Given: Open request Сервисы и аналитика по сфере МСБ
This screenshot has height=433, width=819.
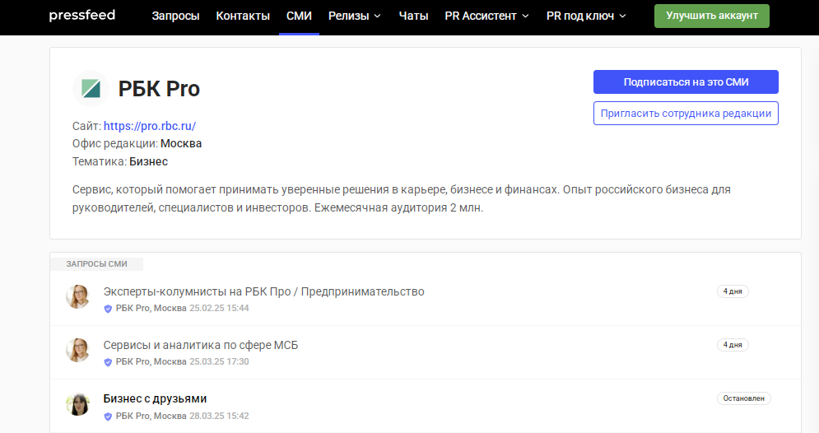Looking at the screenshot, I should click(x=201, y=345).
